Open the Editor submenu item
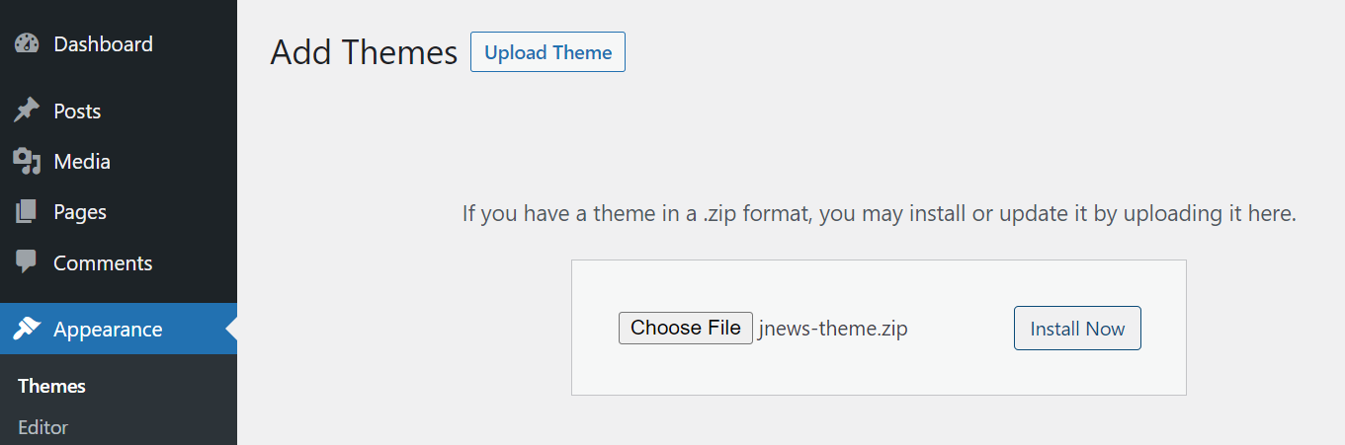This screenshot has height=445, width=1345. 42,427
